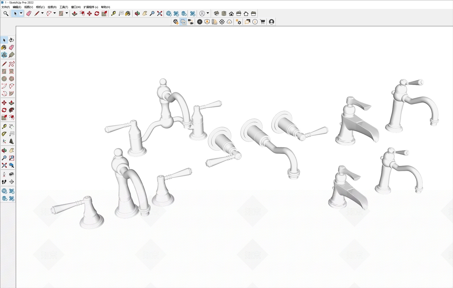Pick the Freehand drawing tool

coord(12,64)
